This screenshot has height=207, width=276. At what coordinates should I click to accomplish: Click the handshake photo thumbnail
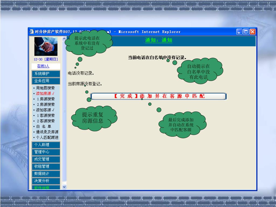click(46, 46)
